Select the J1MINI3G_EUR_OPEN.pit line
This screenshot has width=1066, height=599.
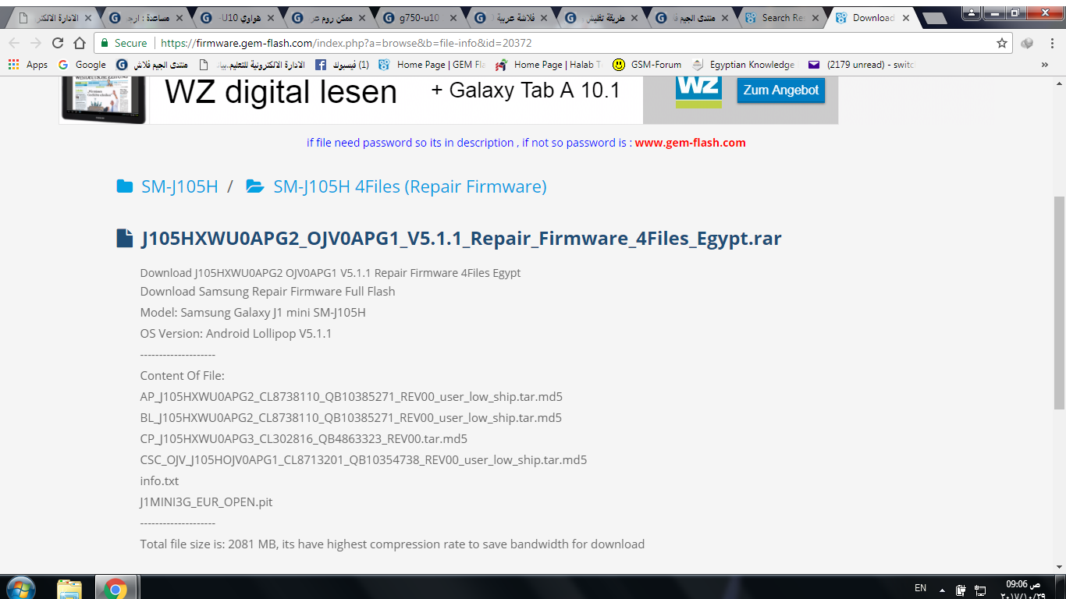tap(207, 502)
